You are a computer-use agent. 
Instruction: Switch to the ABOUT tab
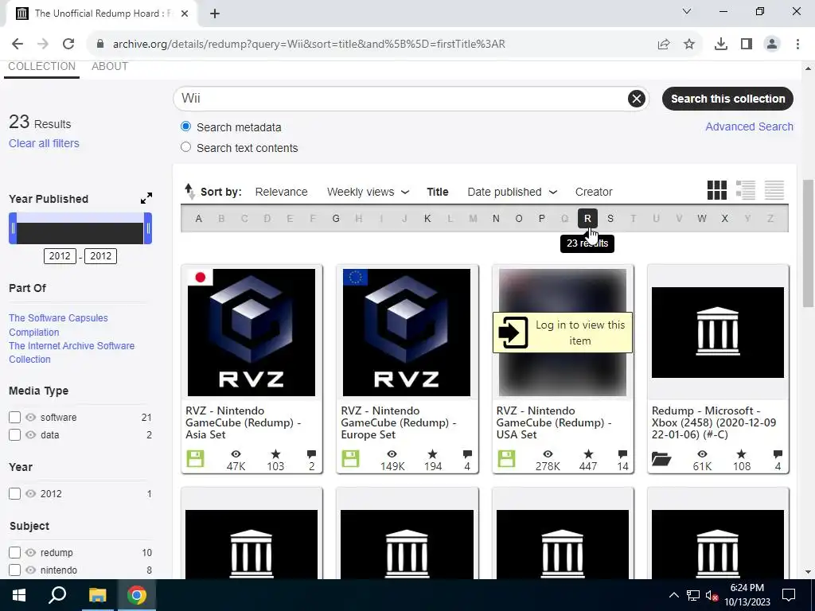tap(110, 67)
